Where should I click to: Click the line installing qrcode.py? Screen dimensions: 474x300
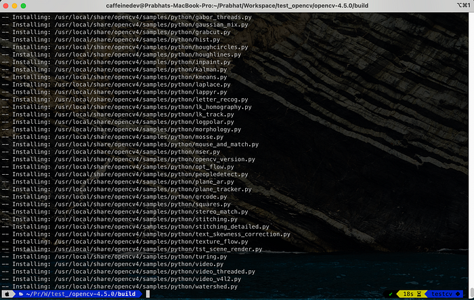click(x=114, y=197)
